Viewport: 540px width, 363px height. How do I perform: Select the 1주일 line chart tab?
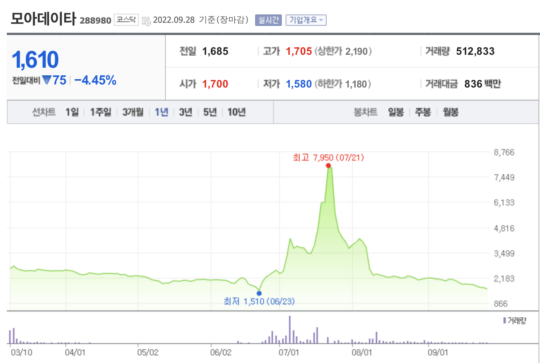tap(101, 112)
